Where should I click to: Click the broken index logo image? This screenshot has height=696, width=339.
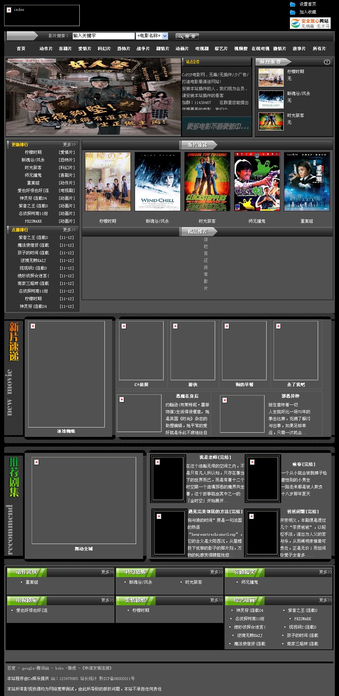pos(9,10)
